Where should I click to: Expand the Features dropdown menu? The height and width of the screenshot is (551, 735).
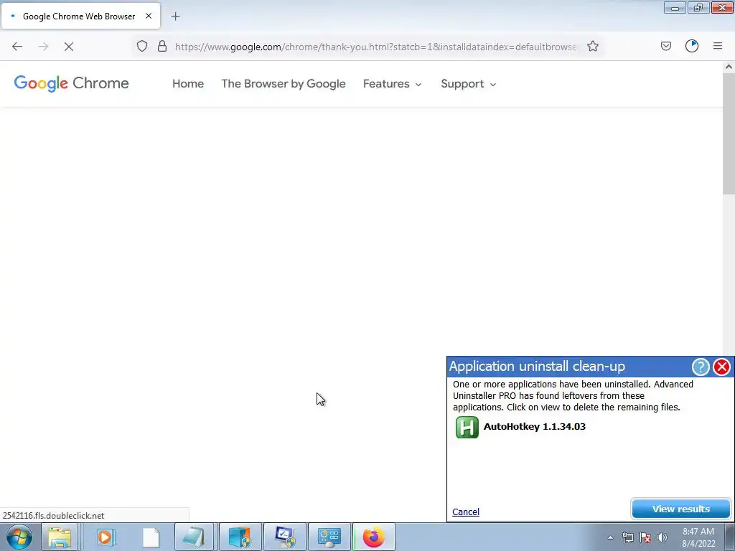(393, 84)
